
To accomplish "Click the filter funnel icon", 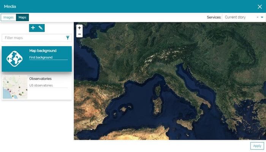I will point(68,38).
